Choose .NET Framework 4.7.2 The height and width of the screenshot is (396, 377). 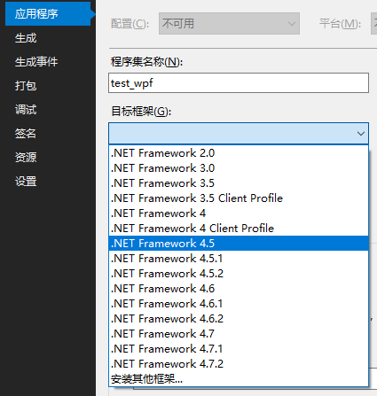[x=239, y=364]
